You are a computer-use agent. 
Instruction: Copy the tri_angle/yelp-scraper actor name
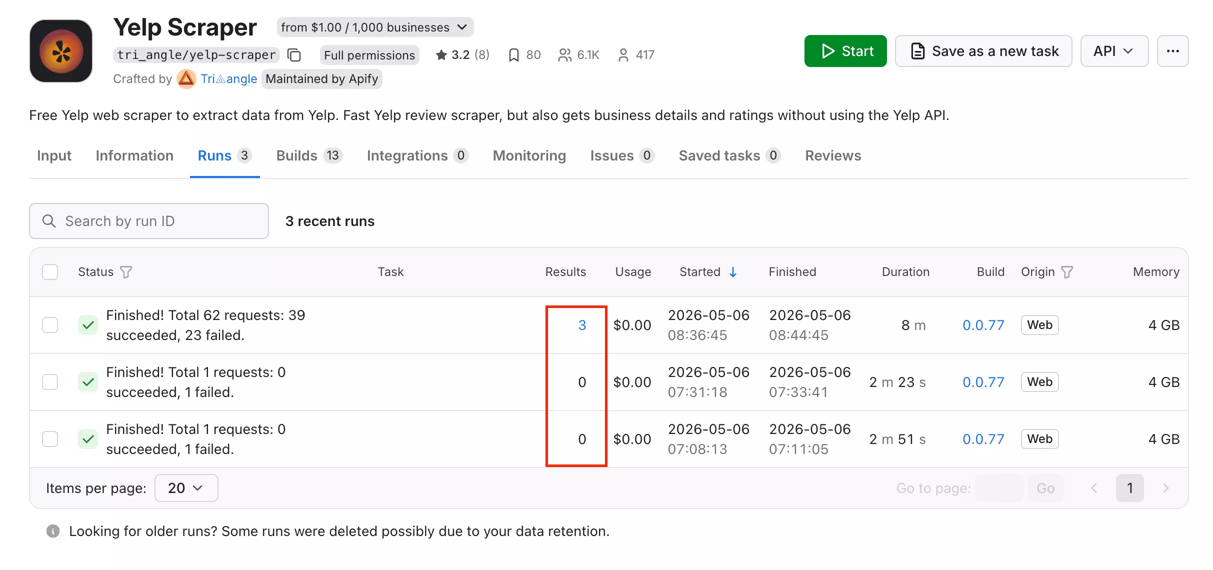pos(294,55)
